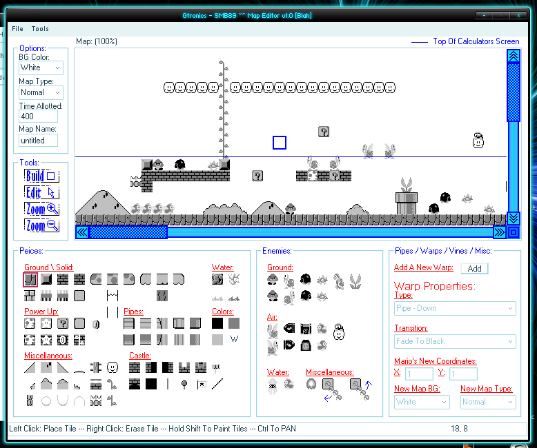Select the mushroom block in Power Up row one
Image resolution: width=537 pixels, height=448 pixels.
(30, 323)
